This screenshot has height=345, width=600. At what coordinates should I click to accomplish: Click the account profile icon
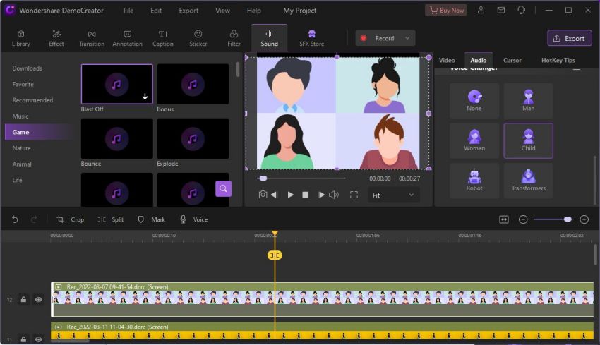(x=481, y=11)
